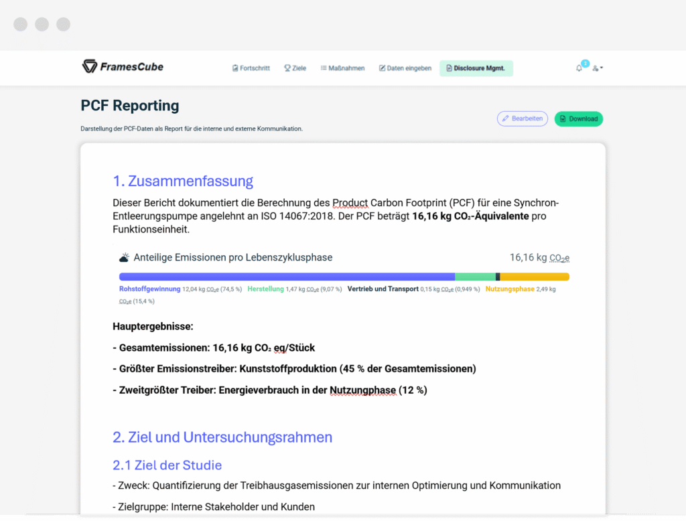Click the blue Rohstoffgewinnung bar segment

(287, 277)
